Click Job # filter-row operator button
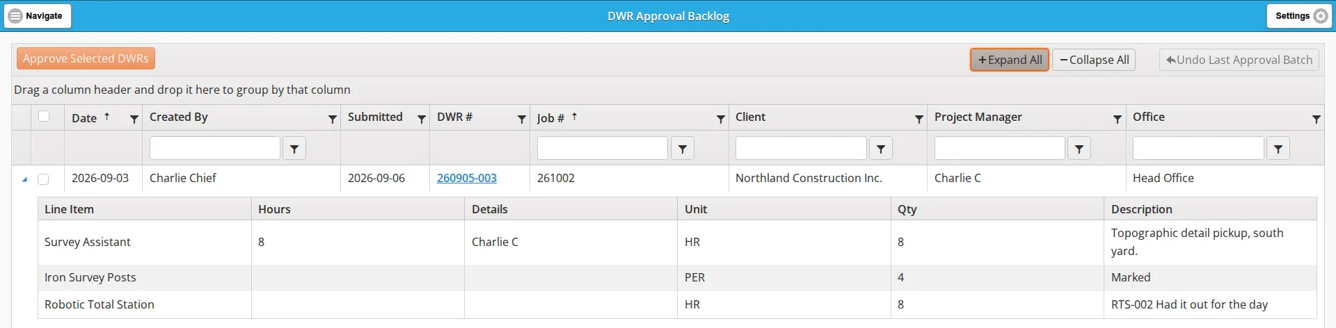The image size is (1336, 328). (x=683, y=148)
